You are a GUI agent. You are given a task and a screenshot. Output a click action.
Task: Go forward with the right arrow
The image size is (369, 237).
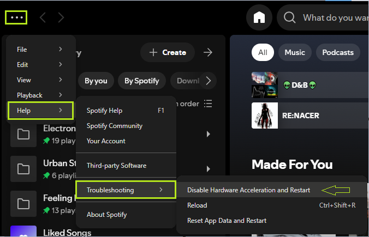(x=61, y=17)
